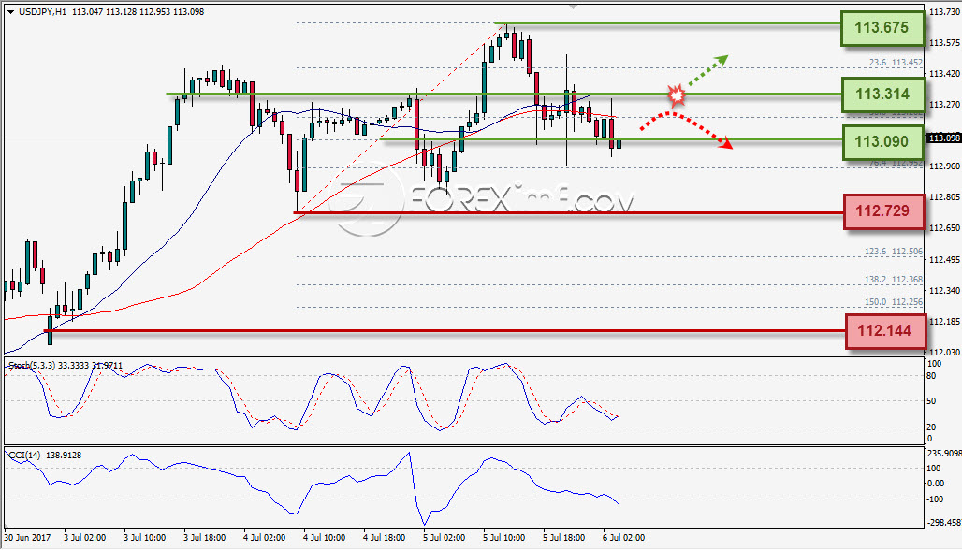Click the 113.314 green level label
Screen dimensions: 962x550
point(882,94)
